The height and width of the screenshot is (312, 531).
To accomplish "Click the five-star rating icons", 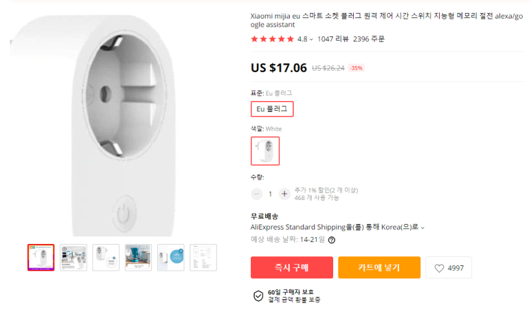I will [273, 39].
